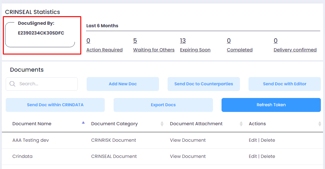Click the search magnifier icon

click(x=12, y=84)
